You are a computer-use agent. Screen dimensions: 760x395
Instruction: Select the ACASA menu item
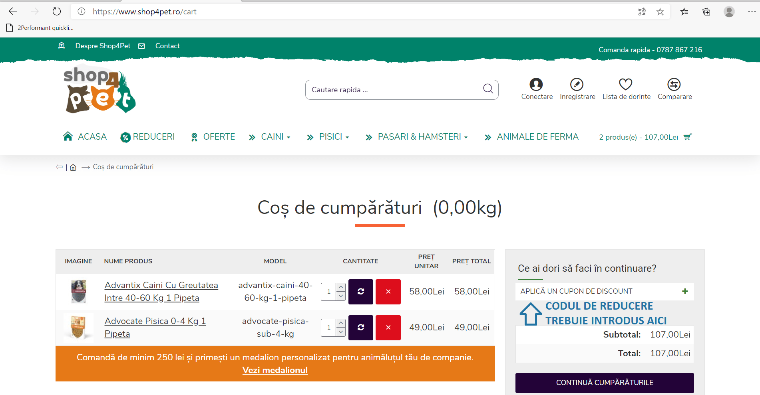click(92, 136)
